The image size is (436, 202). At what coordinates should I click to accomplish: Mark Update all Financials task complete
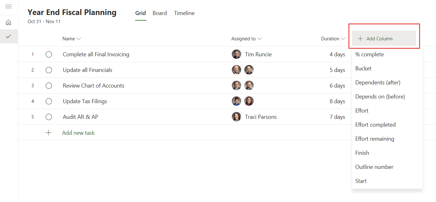pos(49,70)
